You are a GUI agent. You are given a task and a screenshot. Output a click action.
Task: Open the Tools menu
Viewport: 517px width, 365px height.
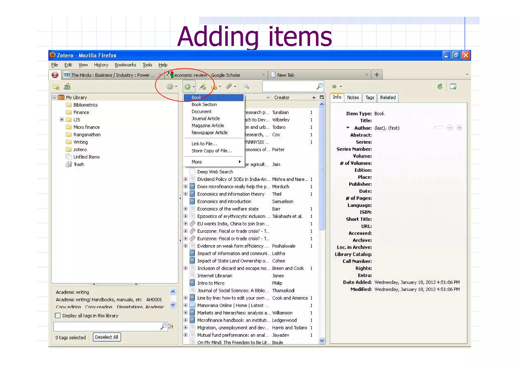point(147,65)
